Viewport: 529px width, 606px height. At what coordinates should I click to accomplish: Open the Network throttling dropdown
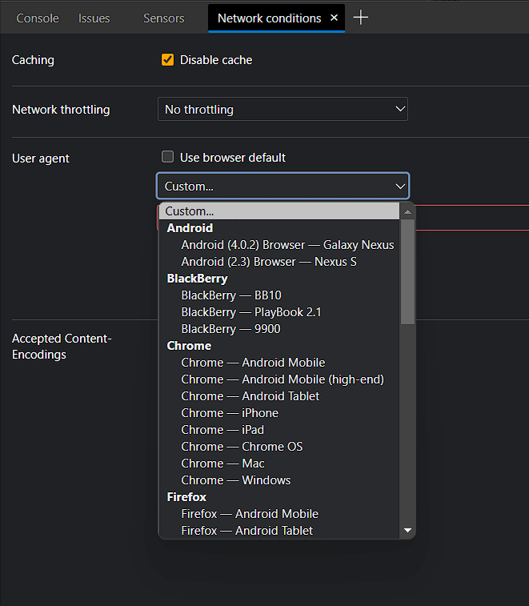coord(283,109)
